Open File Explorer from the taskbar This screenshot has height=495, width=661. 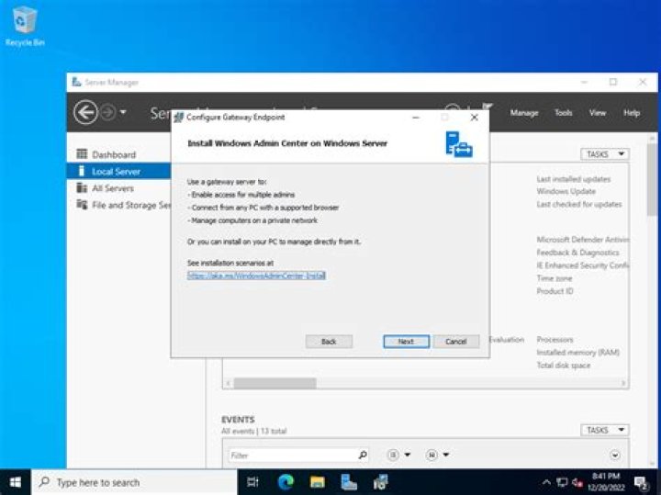[x=317, y=482]
